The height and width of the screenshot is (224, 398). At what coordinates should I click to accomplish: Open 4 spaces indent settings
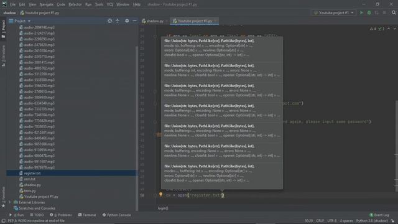click(346, 221)
